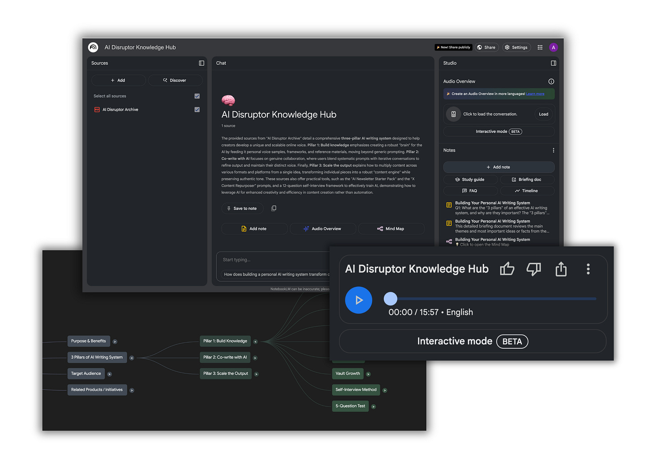This screenshot has height=465, width=652.
Task: Click Interactive mode BETA in Studio panel
Action: (499, 131)
